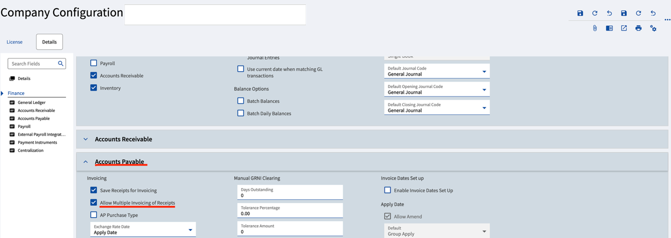Collapse the Finance group arrow in sidebar
Viewport: 671px width, 238px height.
(3, 93)
